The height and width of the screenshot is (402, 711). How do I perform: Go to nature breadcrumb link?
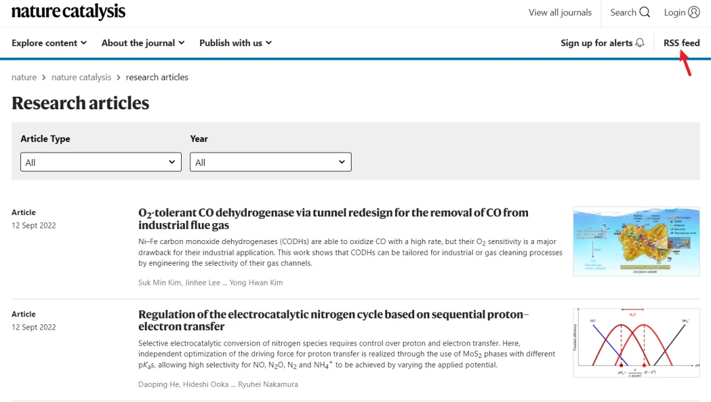24,77
